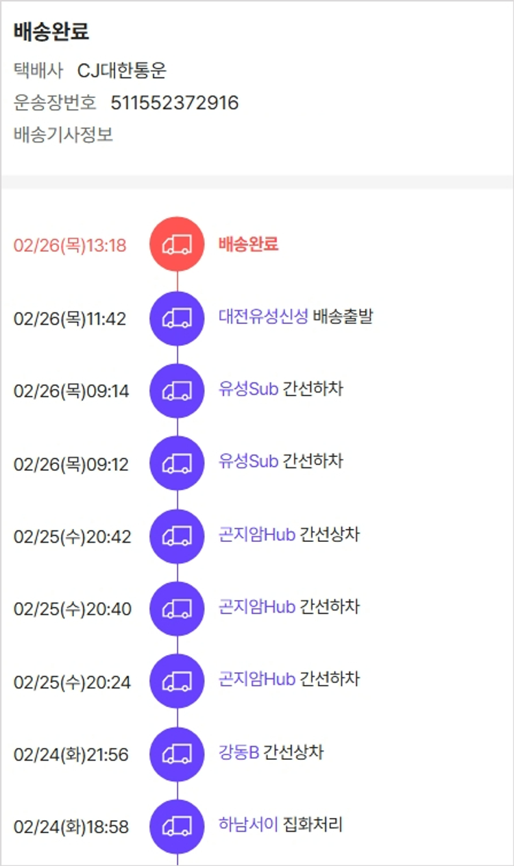
Task: Click the truck icon beside 대전유성신성 배송출발
Action: pyautogui.click(x=177, y=318)
